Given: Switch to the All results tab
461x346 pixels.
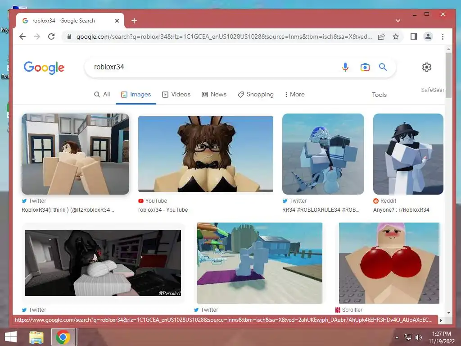Looking at the screenshot, I should pyautogui.click(x=102, y=95).
